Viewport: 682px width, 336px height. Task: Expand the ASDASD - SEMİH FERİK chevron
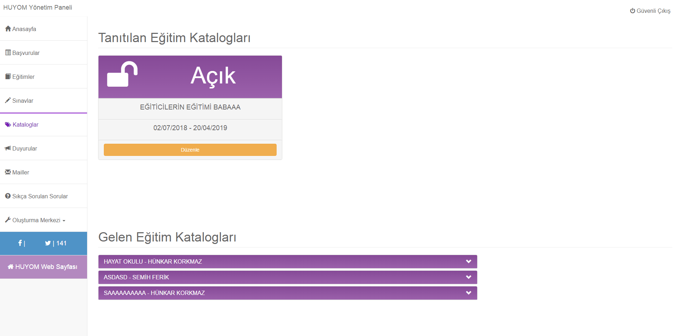click(468, 277)
